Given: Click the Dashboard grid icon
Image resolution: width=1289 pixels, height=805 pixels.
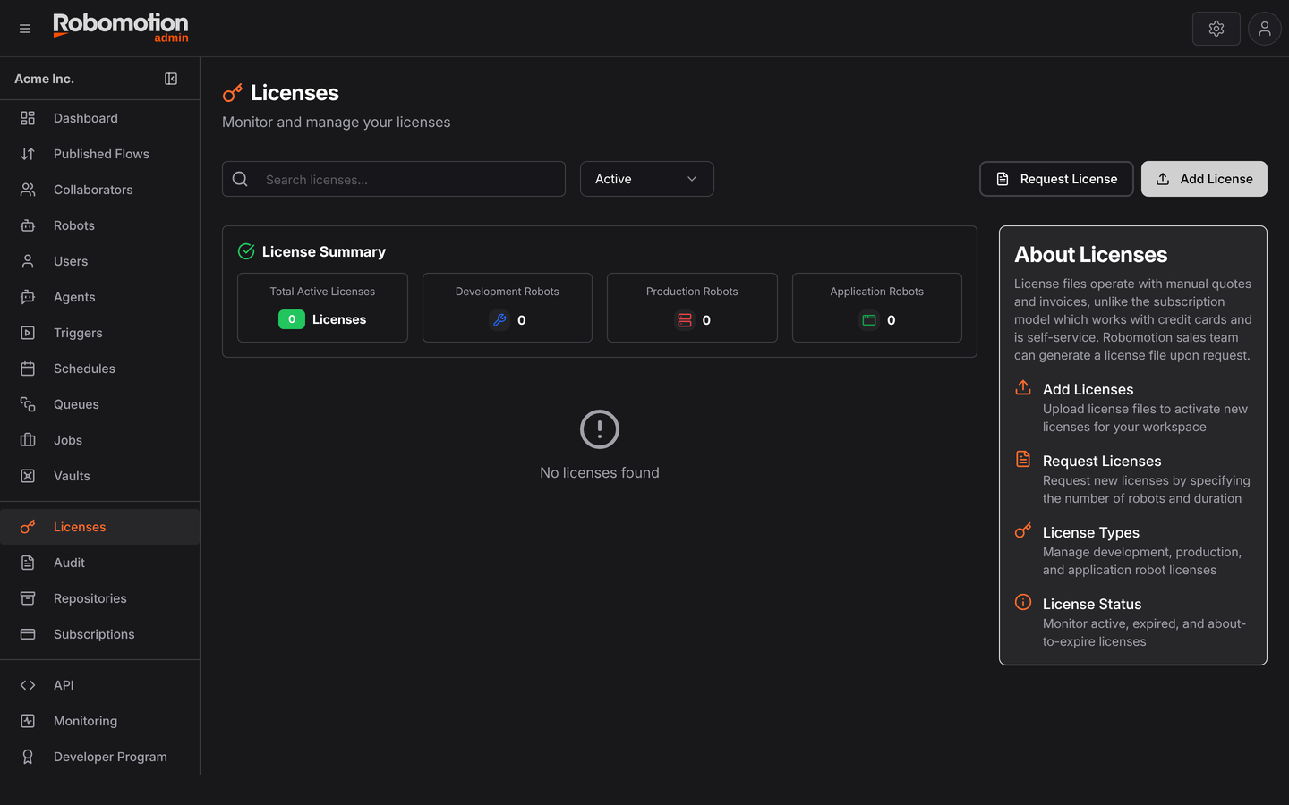Looking at the screenshot, I should pos(28,118).
